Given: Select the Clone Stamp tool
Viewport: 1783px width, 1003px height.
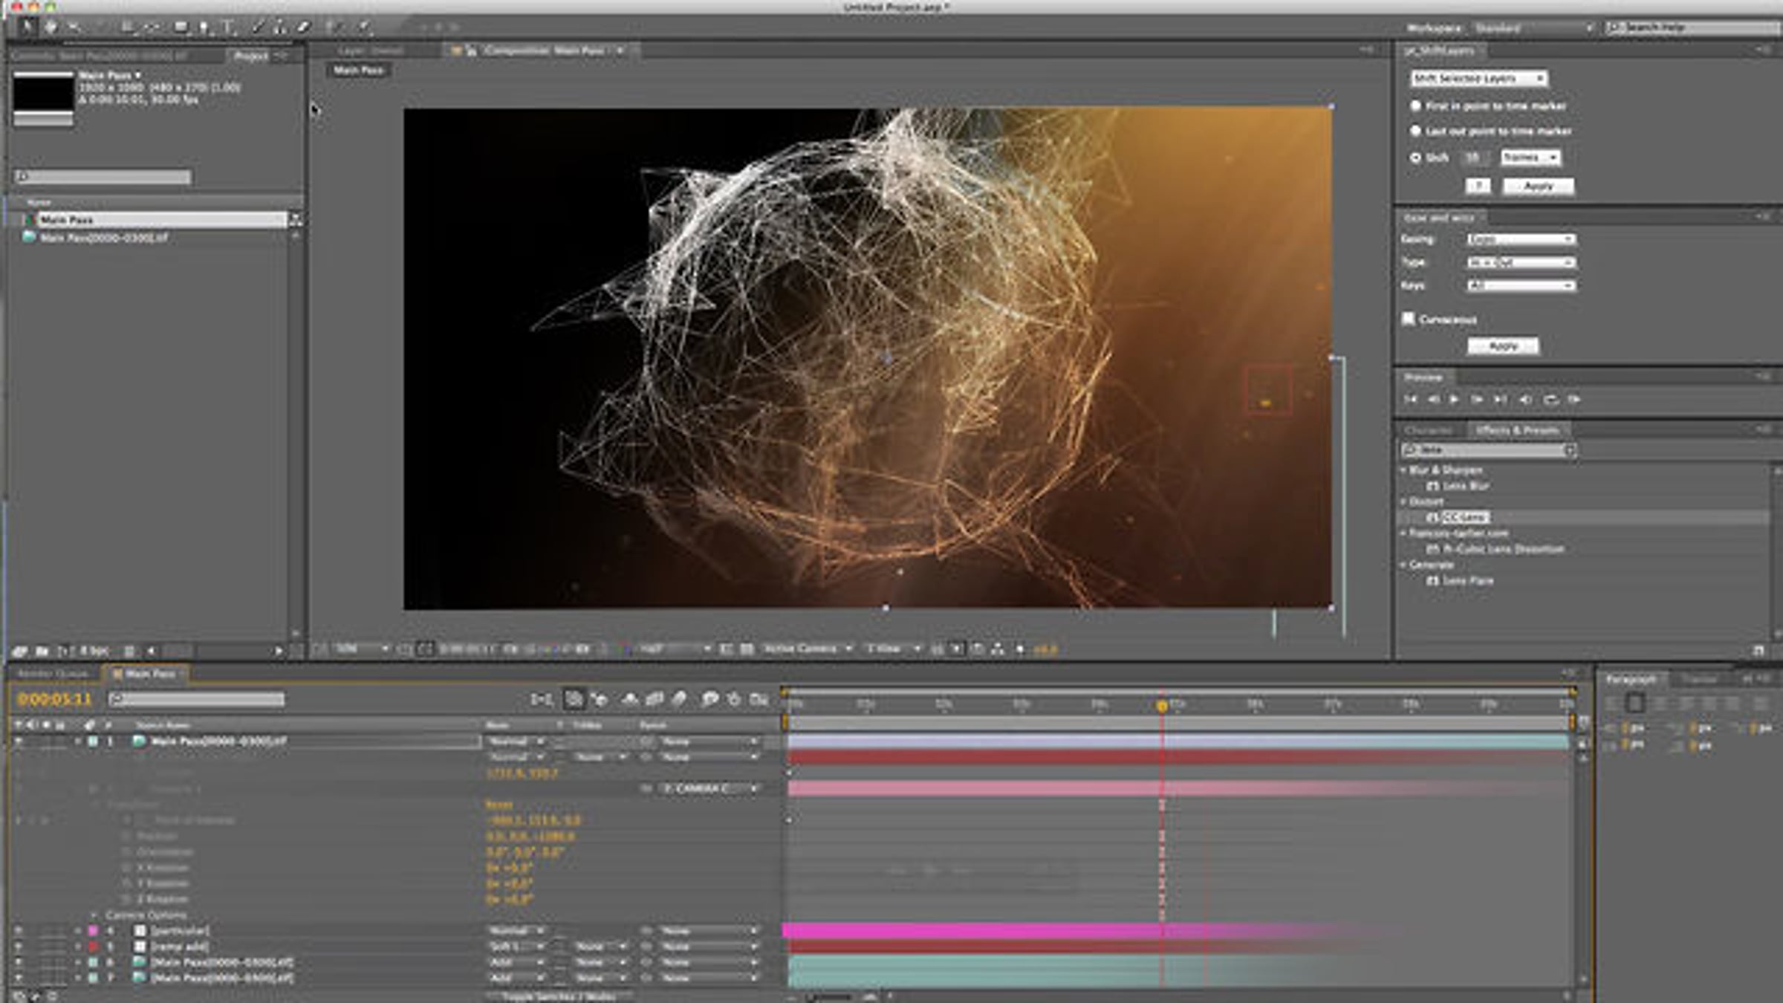Looking at the screenshot, I should (280, 27).
